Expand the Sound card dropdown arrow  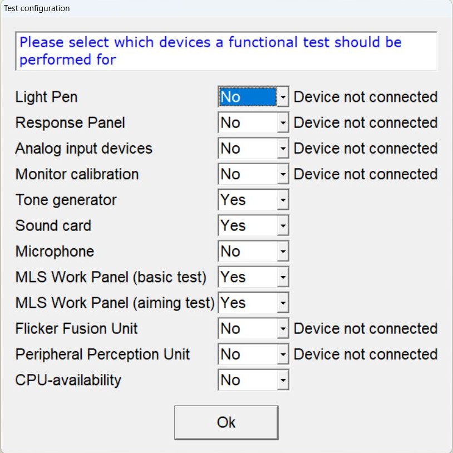tap(283, 226)
